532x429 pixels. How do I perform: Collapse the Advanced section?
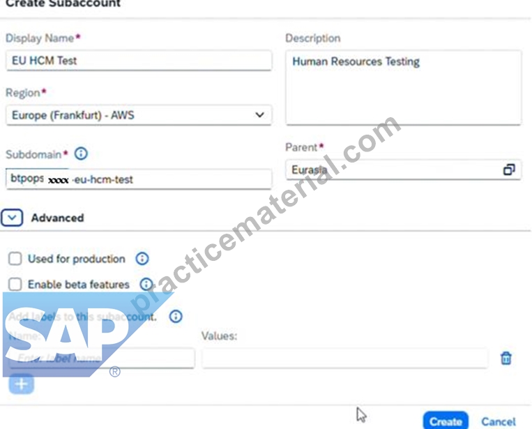tap(12, 218)
